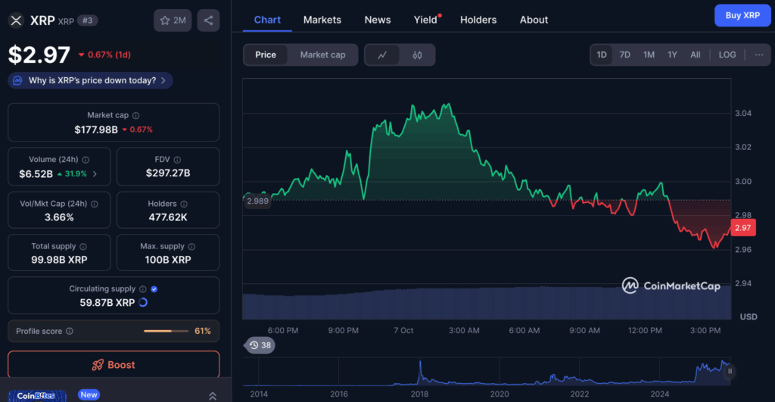This screenshot has width=775, height=402.
Task: Toggle the Market cap chart view
Action: pyautogui.click(x=322, y=55)
